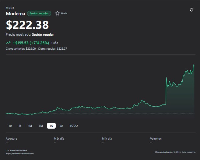The image size is (200, 160).
Task: Open the otcfinancialmarkets.com link
Action: click(x=20, y=154)
